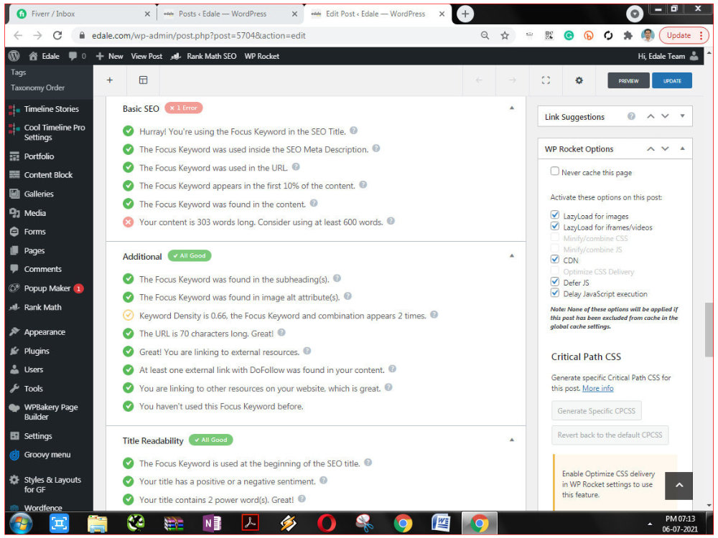718x538 pixels.
Task: Click help icon beside 303 words long warning
Action: (391, 221)
